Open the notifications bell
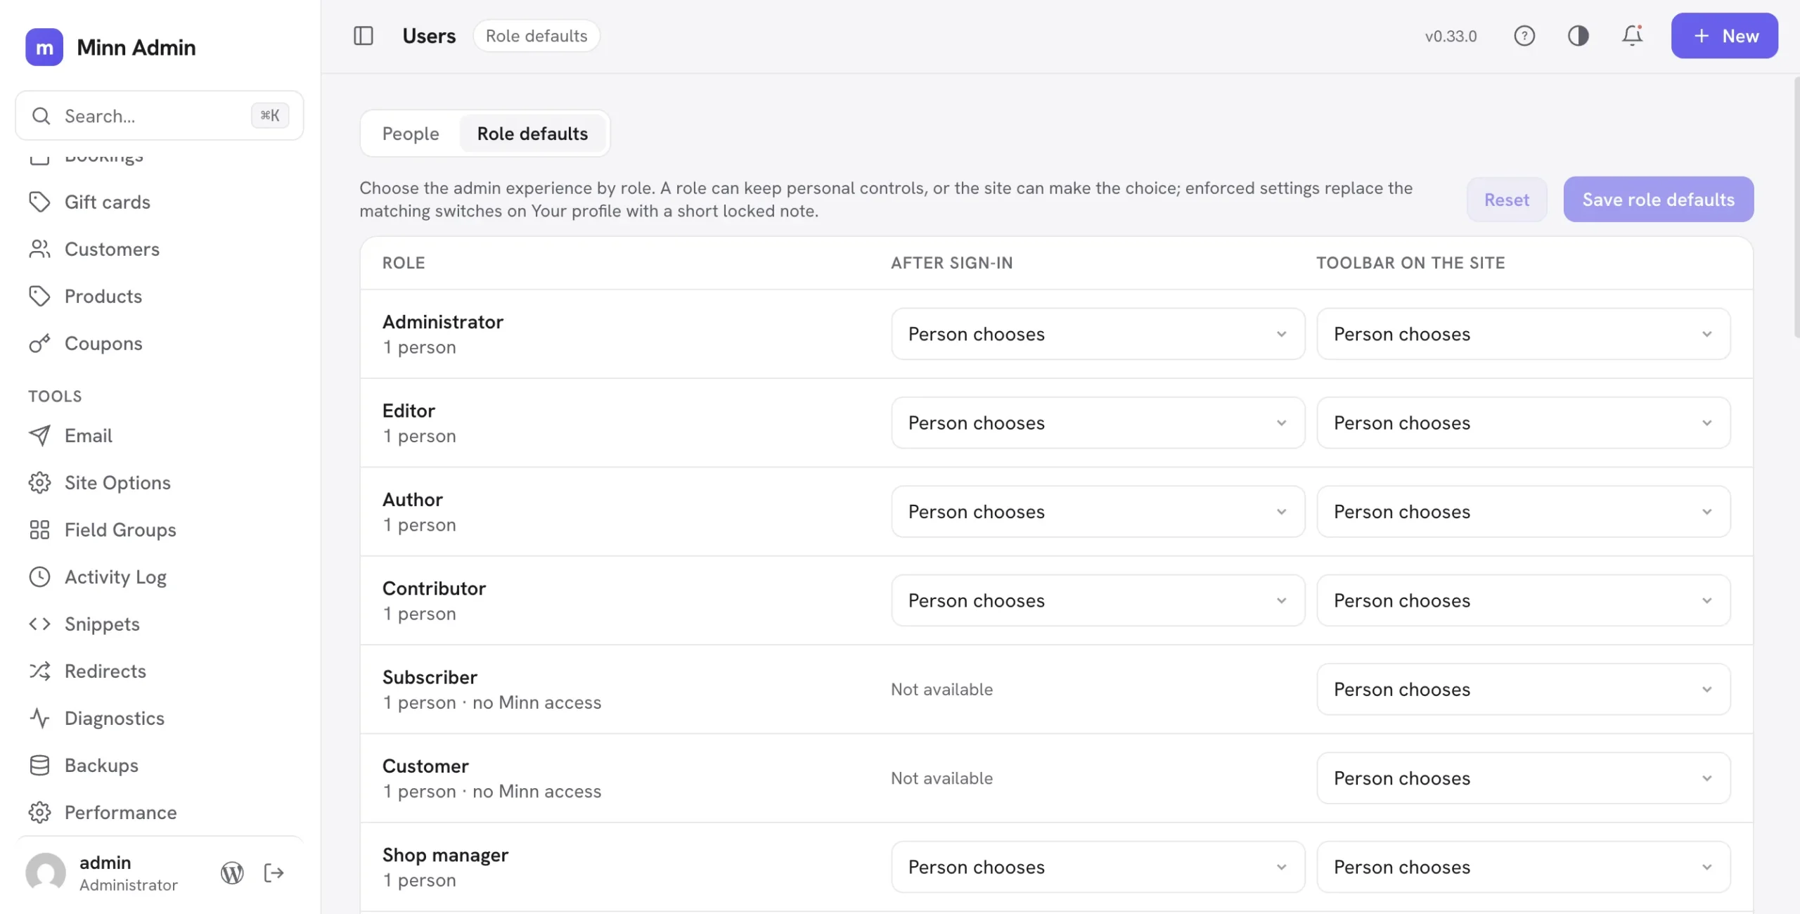1800x914 pixels. (1632, 36)
